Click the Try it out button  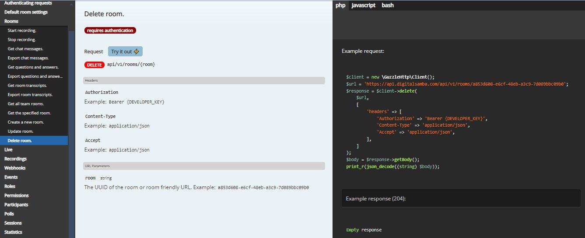tap(125, 52)
